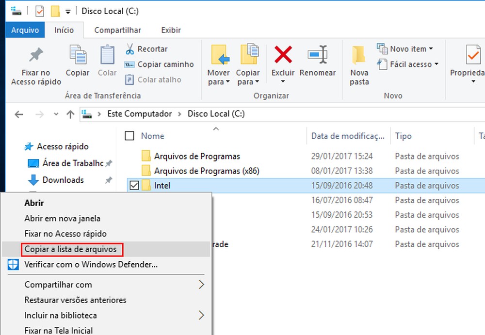Click the quick access new folder icon
Image resolution: width=485 pixels, height=335 pixels.
tap(55, 12)
